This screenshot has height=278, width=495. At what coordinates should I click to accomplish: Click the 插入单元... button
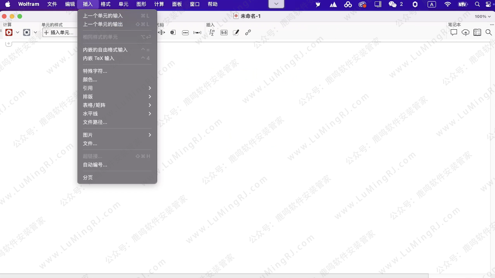point(60,33)
